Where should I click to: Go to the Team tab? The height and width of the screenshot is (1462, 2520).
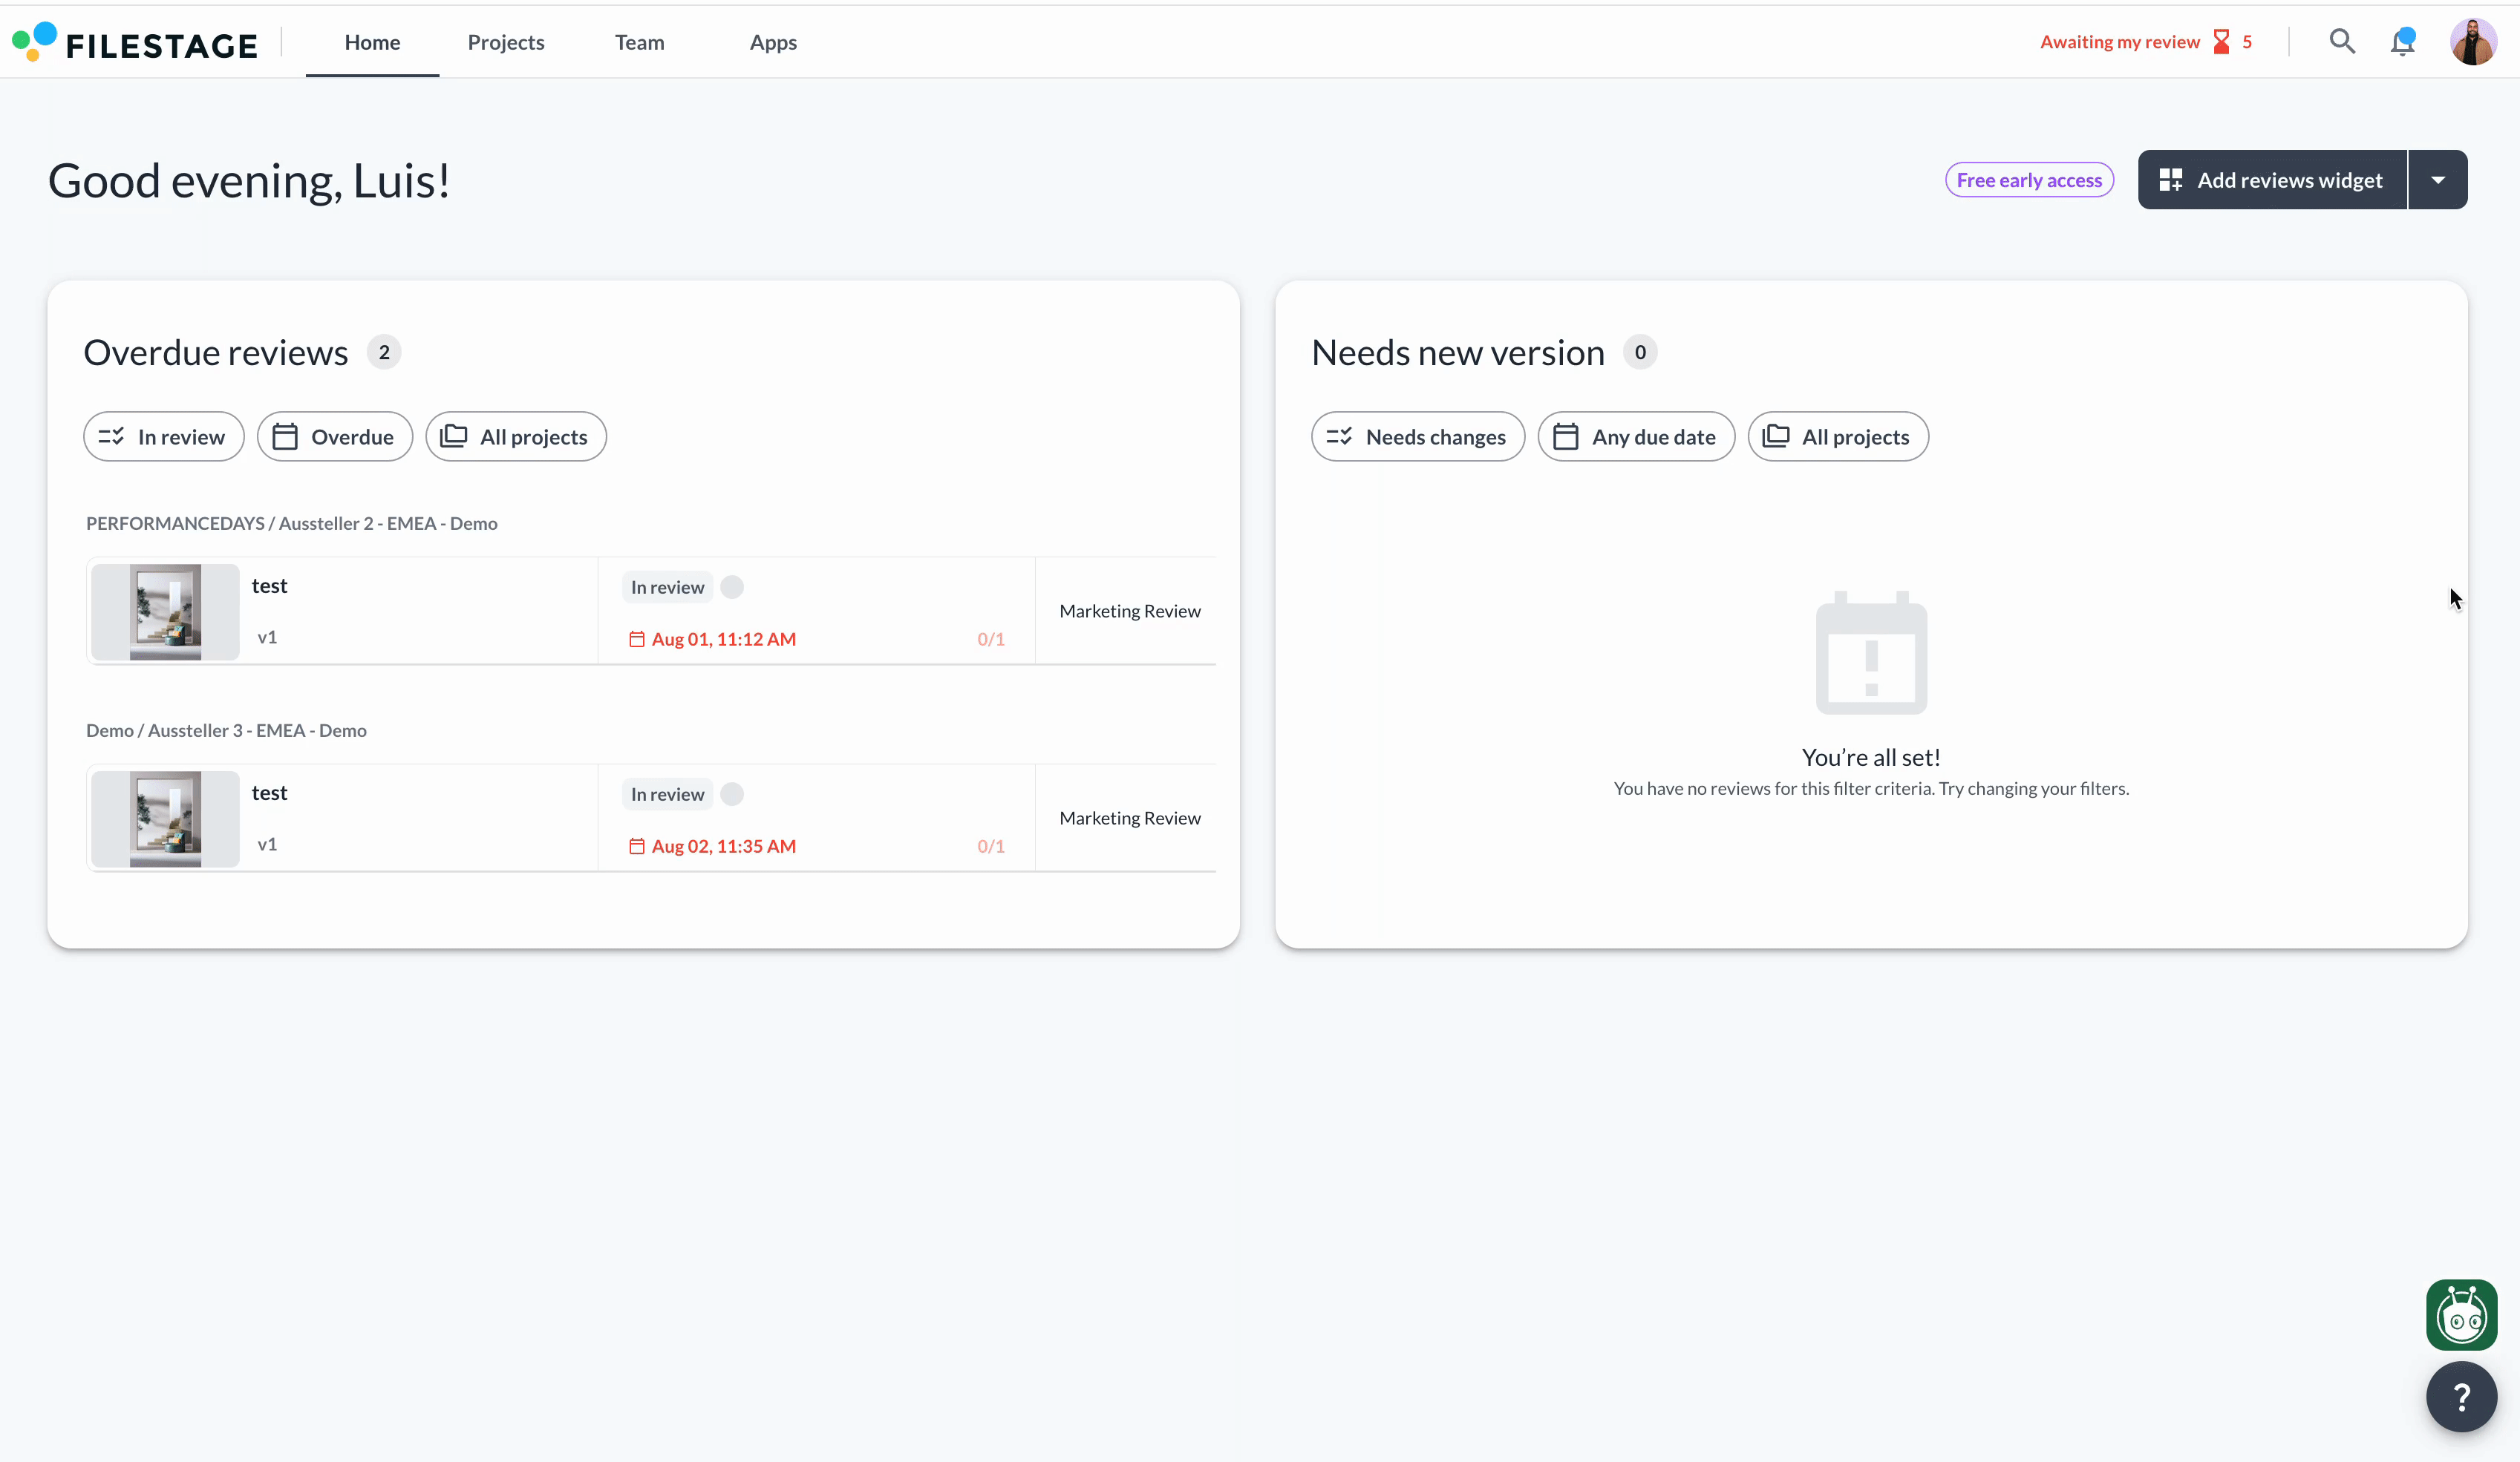[x=639, y=42]
